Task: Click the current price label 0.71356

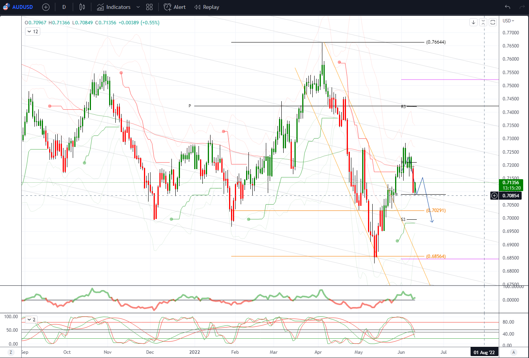Action: [511, 183]
